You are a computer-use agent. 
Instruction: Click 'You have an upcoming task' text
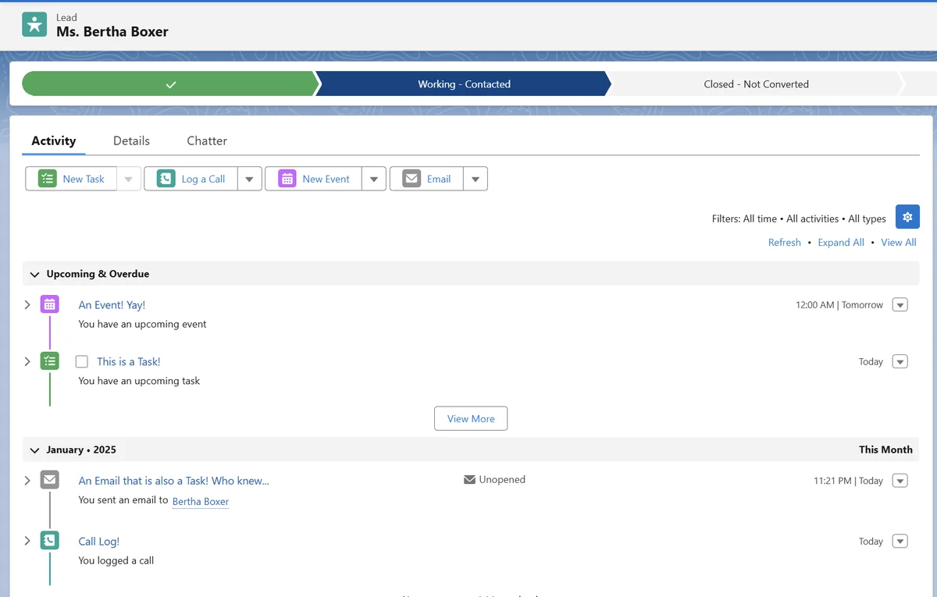tap(139, 381)
